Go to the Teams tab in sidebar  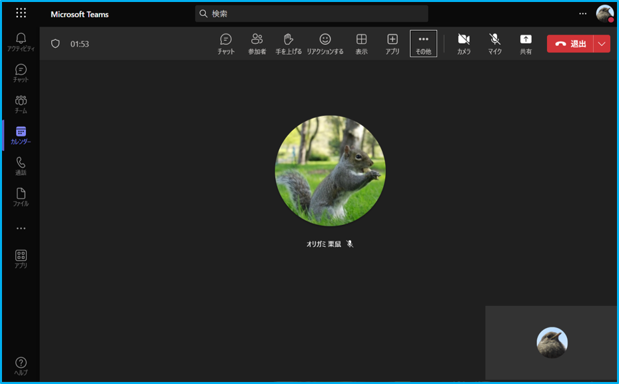click(x=21, y=104)
